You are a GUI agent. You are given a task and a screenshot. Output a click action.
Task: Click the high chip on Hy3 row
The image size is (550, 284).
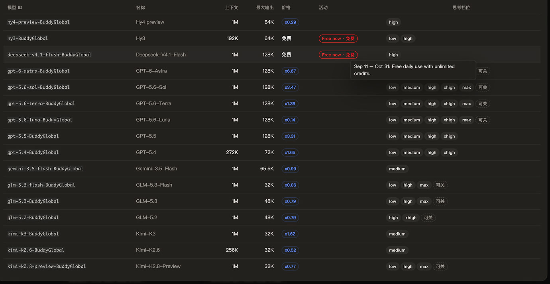[x=408, y=39]
